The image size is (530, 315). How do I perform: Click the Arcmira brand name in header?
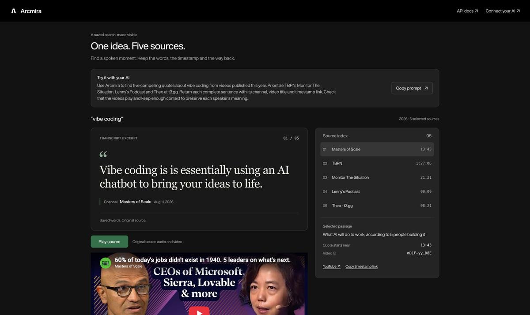click(x=31, y=11)
